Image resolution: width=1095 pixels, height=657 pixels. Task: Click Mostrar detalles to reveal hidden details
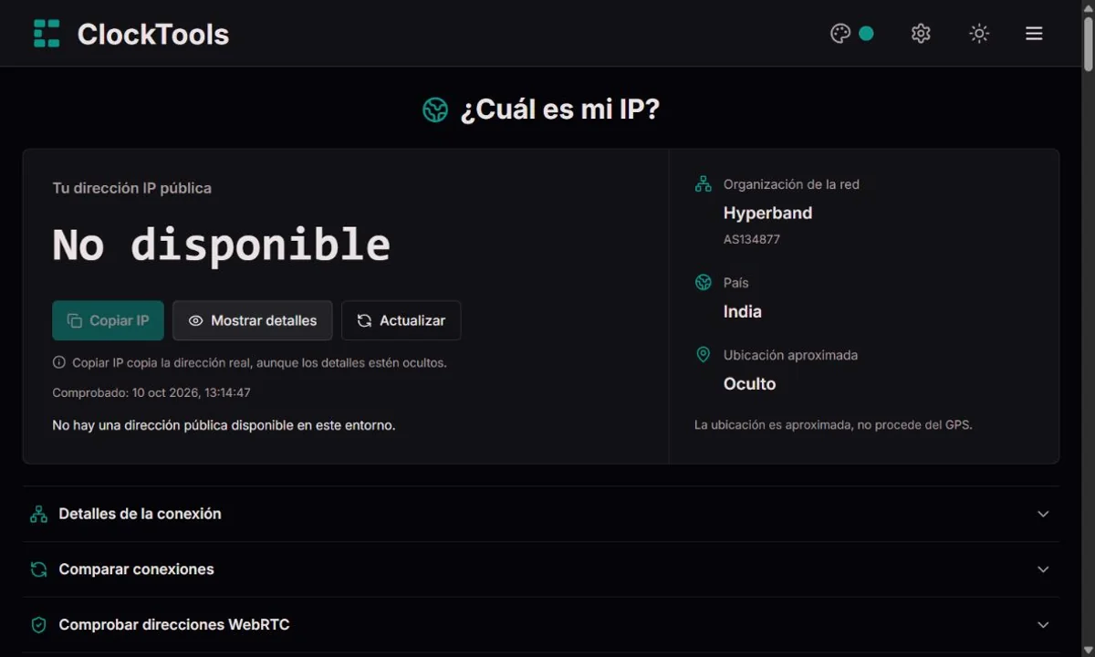pos(253,320)
